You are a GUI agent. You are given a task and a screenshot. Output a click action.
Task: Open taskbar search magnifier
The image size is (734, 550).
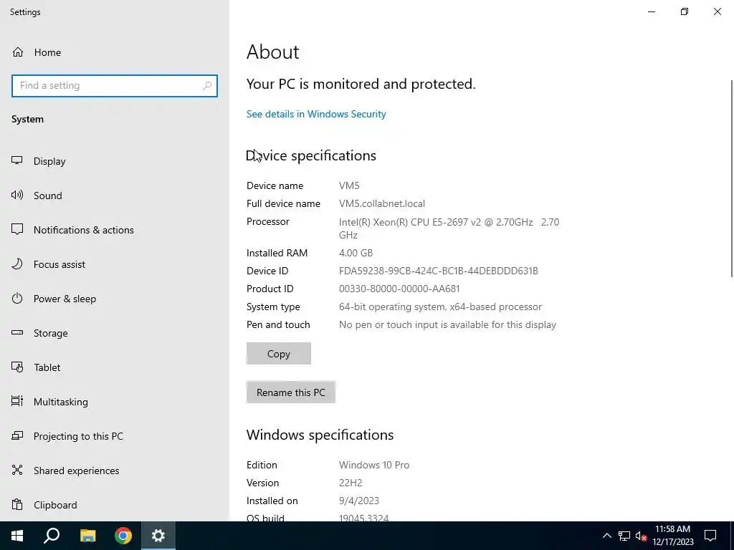click(52, 536)
